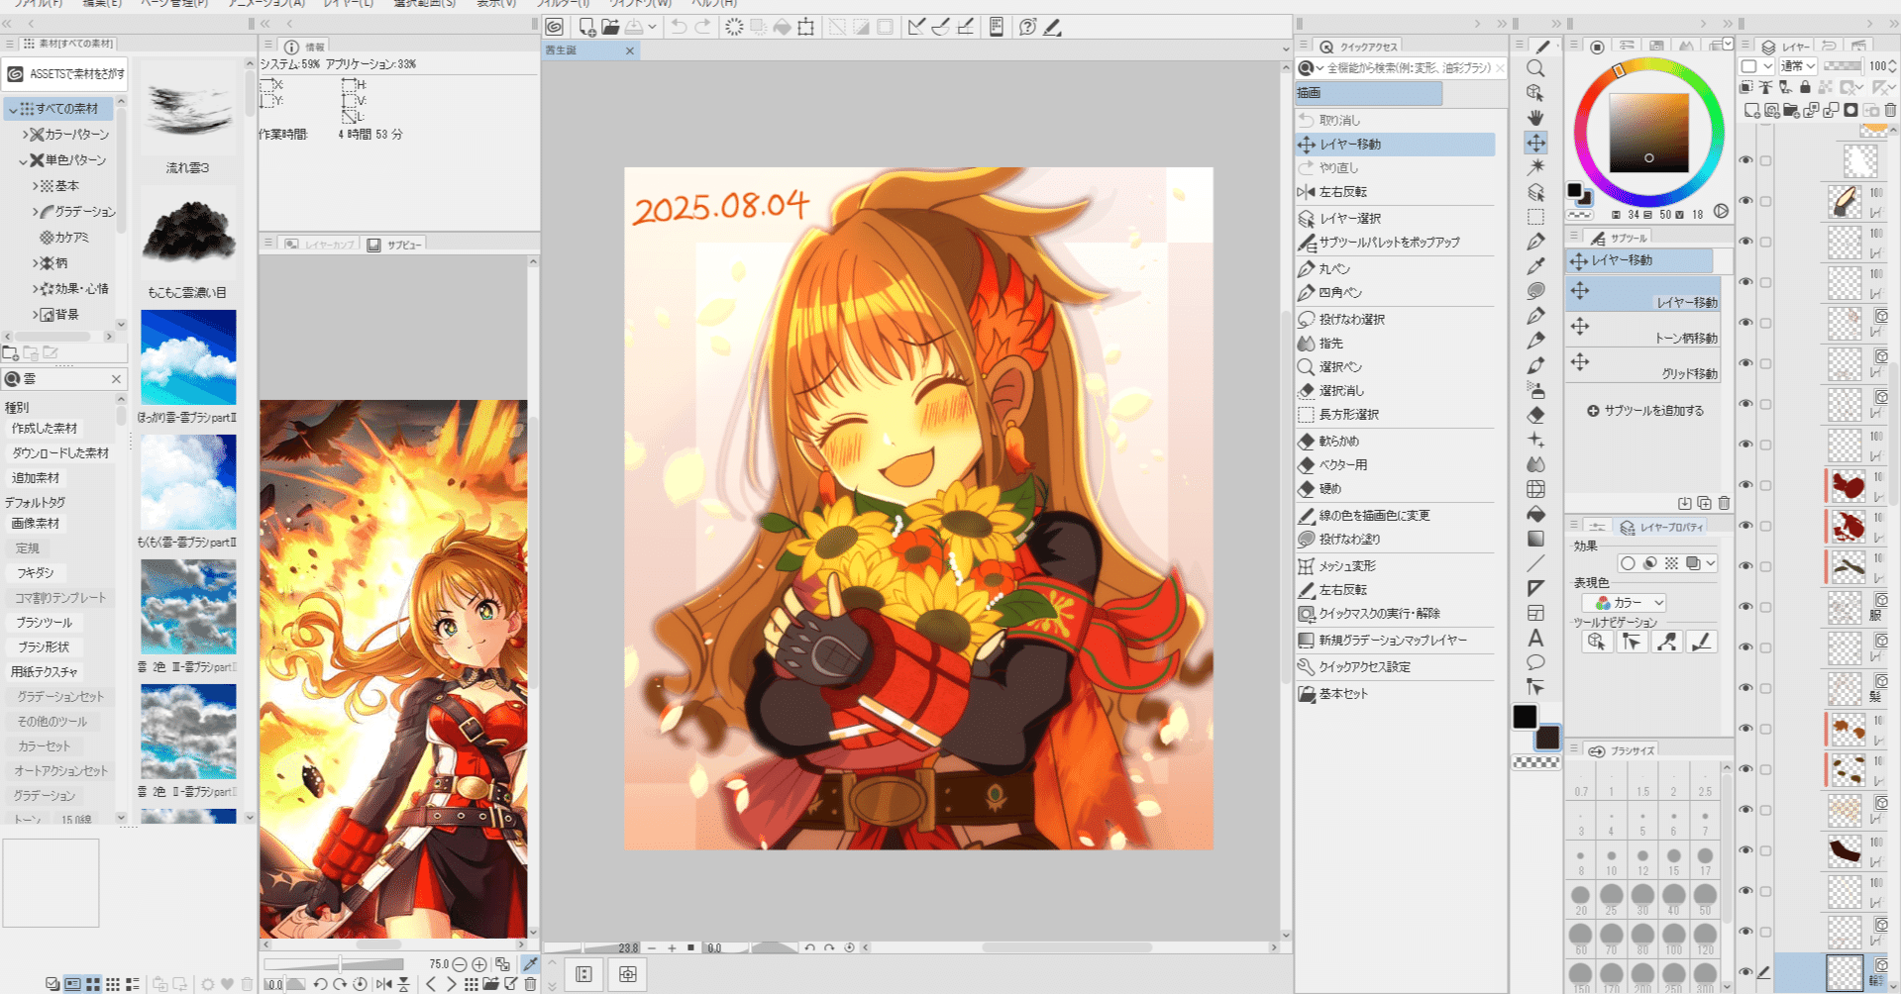Toggle Lock Layer padlock
This screenshot has height=994, width=1901.
[x=1805, y=87]
